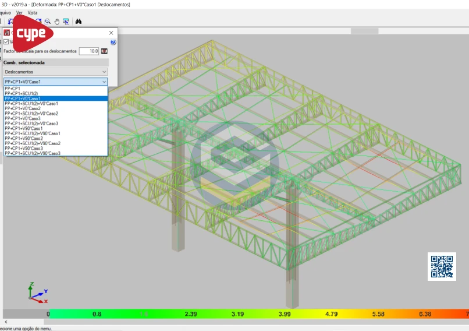Screen dimensions: 469x331
Task: Collapse the PP+CP1+V0°Caso1 combination dropdown
Action: (104, 82)
